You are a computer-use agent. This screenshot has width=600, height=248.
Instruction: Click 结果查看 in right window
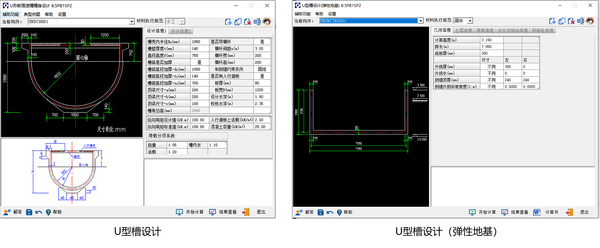[x=515, y=212]
